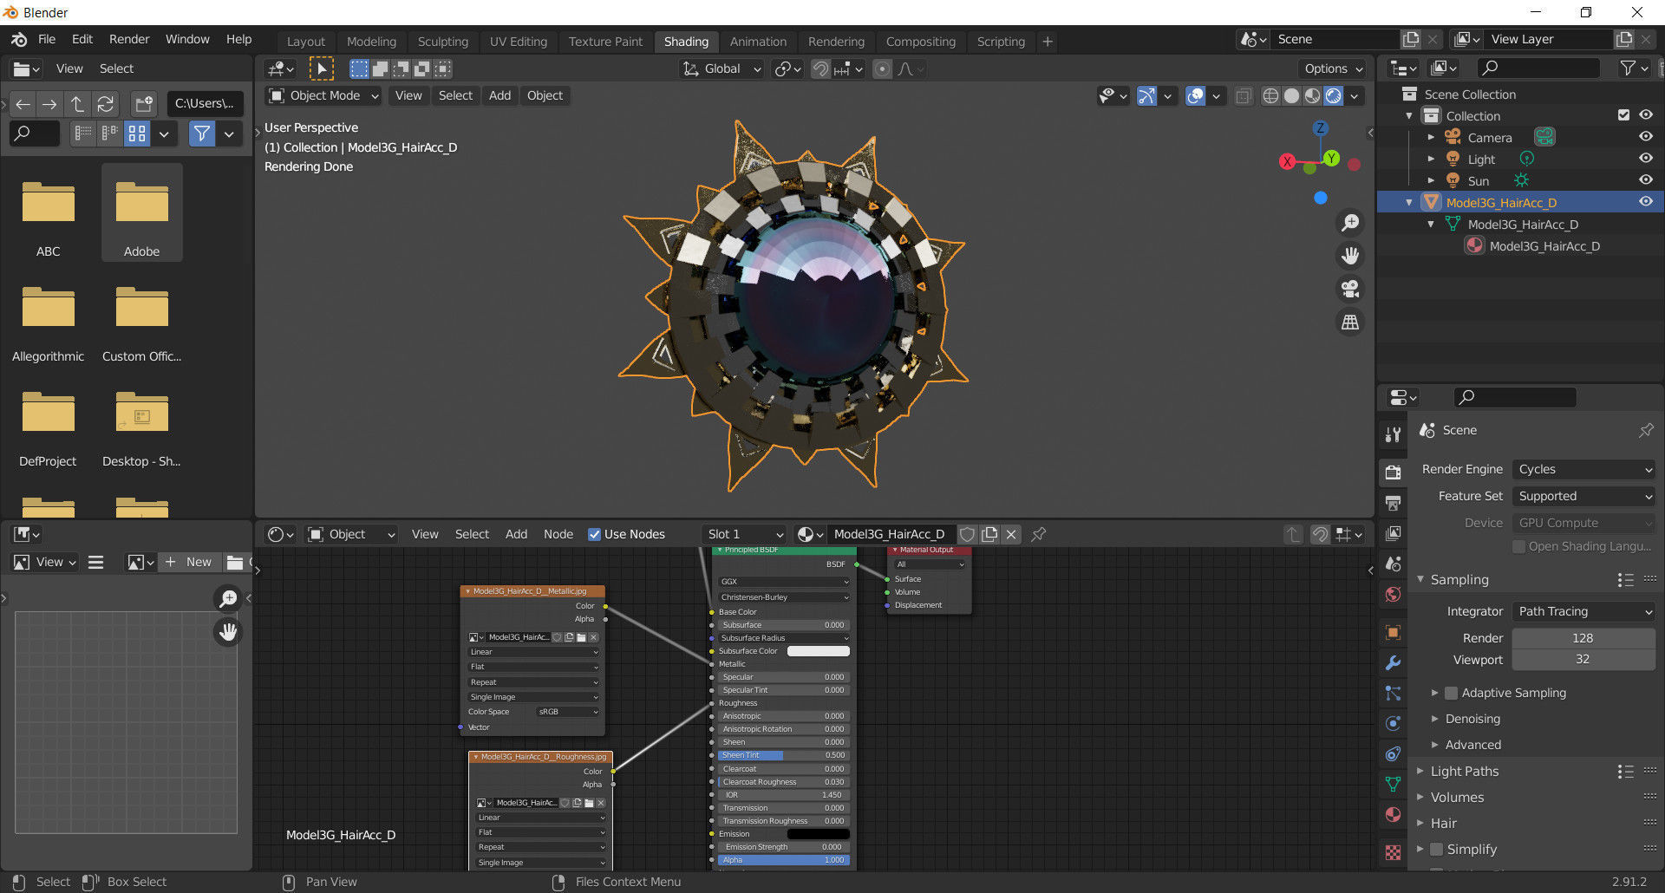Switch to the UV Editing workspace tab
1665x893 pixels.
(x=519, y=41)
